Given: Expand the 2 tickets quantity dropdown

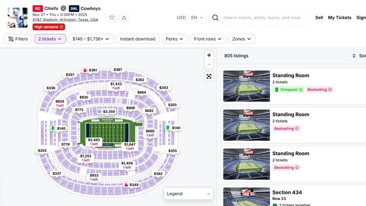Looking at the screenshot, I should 50,39.
